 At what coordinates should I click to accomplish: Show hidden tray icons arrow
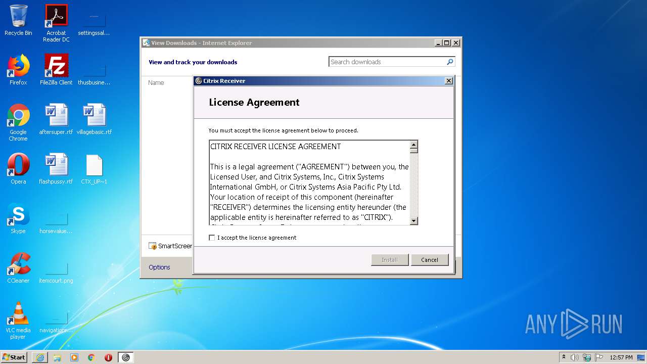coord(564,357)
